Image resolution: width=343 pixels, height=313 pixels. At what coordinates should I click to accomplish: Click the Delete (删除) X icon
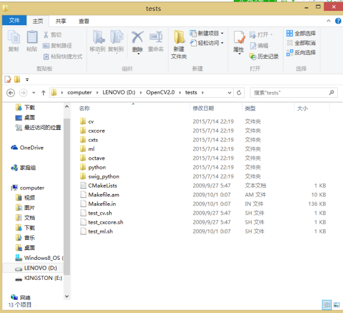point(138,37)
